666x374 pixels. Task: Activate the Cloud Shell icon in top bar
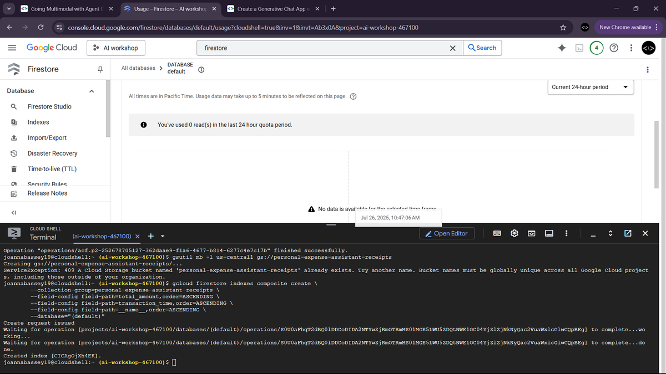coord(579,48)
